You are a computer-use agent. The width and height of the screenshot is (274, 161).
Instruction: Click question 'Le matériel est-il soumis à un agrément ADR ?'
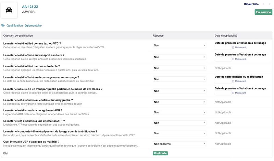(x=33, y=111)
